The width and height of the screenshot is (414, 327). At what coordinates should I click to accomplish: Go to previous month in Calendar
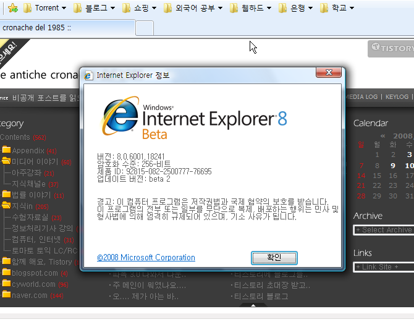(x=383, y=136)
